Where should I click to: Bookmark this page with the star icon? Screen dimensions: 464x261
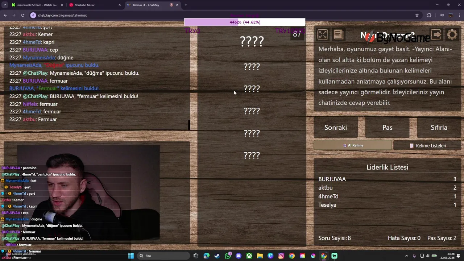tap(417, 15)
